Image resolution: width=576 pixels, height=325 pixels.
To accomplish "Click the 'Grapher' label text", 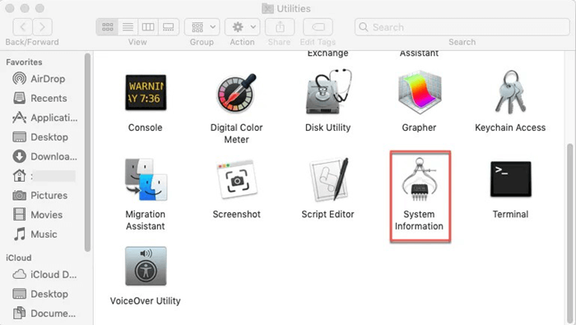I will click(x=419, y=128).
